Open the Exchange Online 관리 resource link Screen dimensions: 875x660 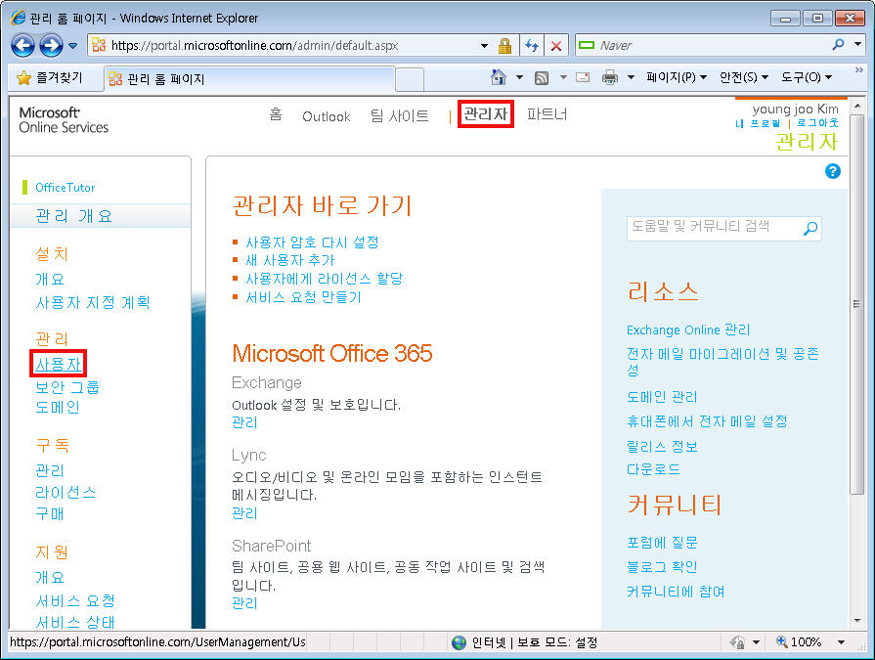click(688, 330)
